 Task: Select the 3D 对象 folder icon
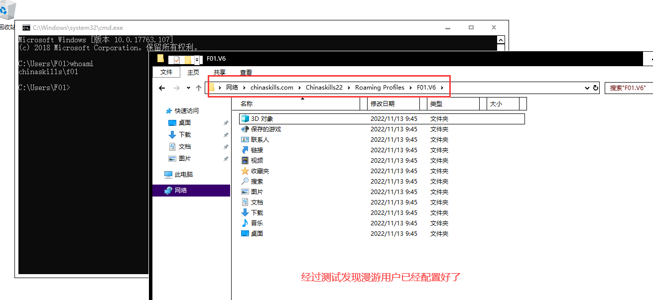[245, 119]
